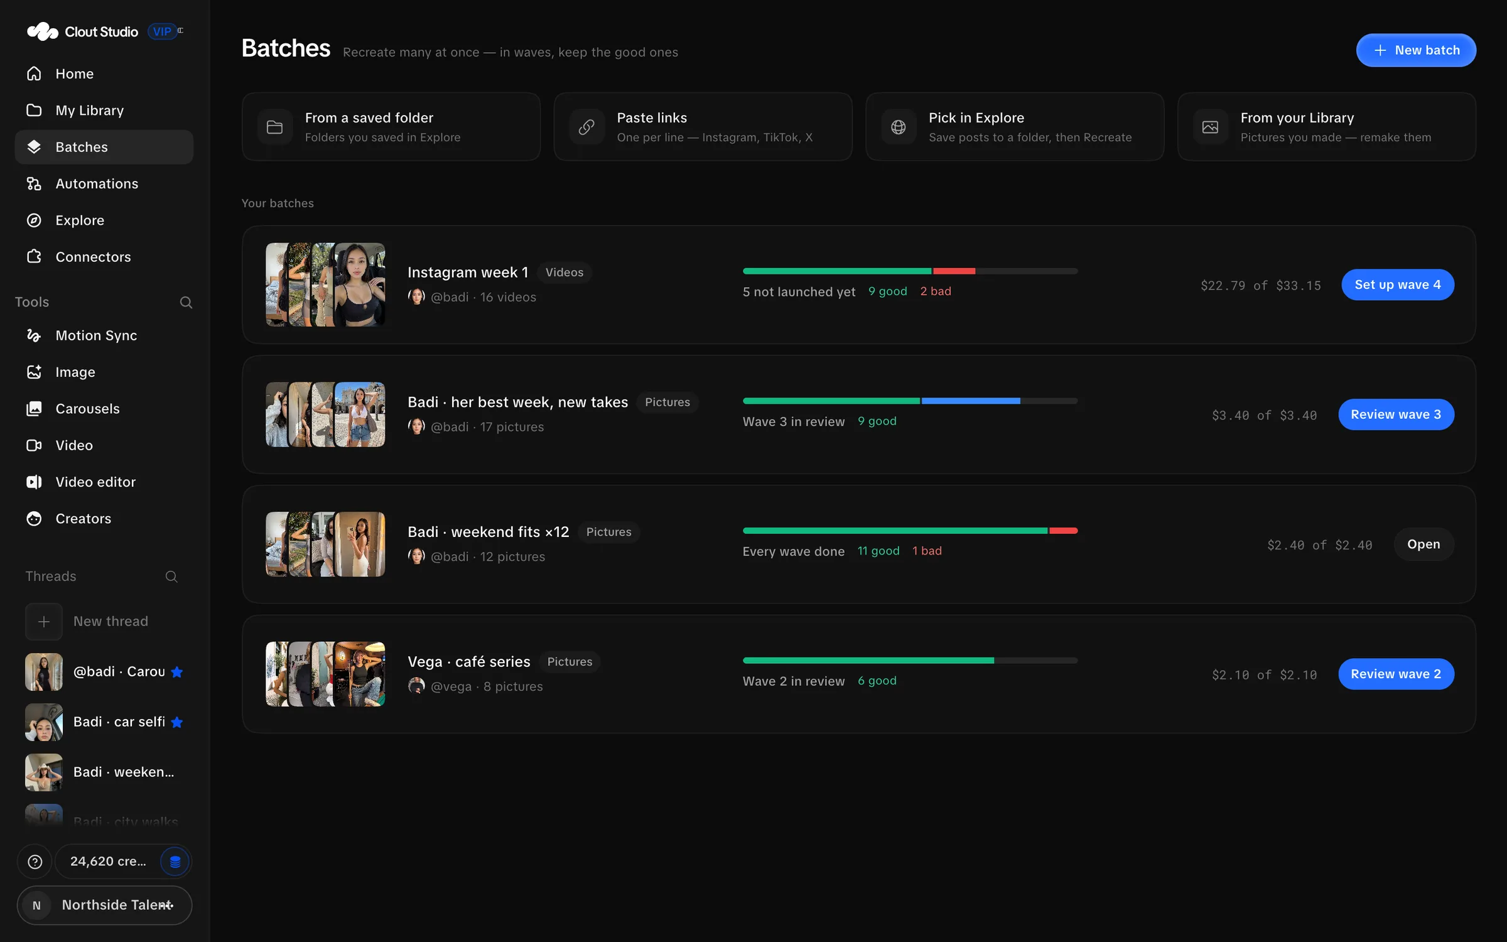Click the help question mark icon
Screen dimensions: 1507x942
point(35,862)
